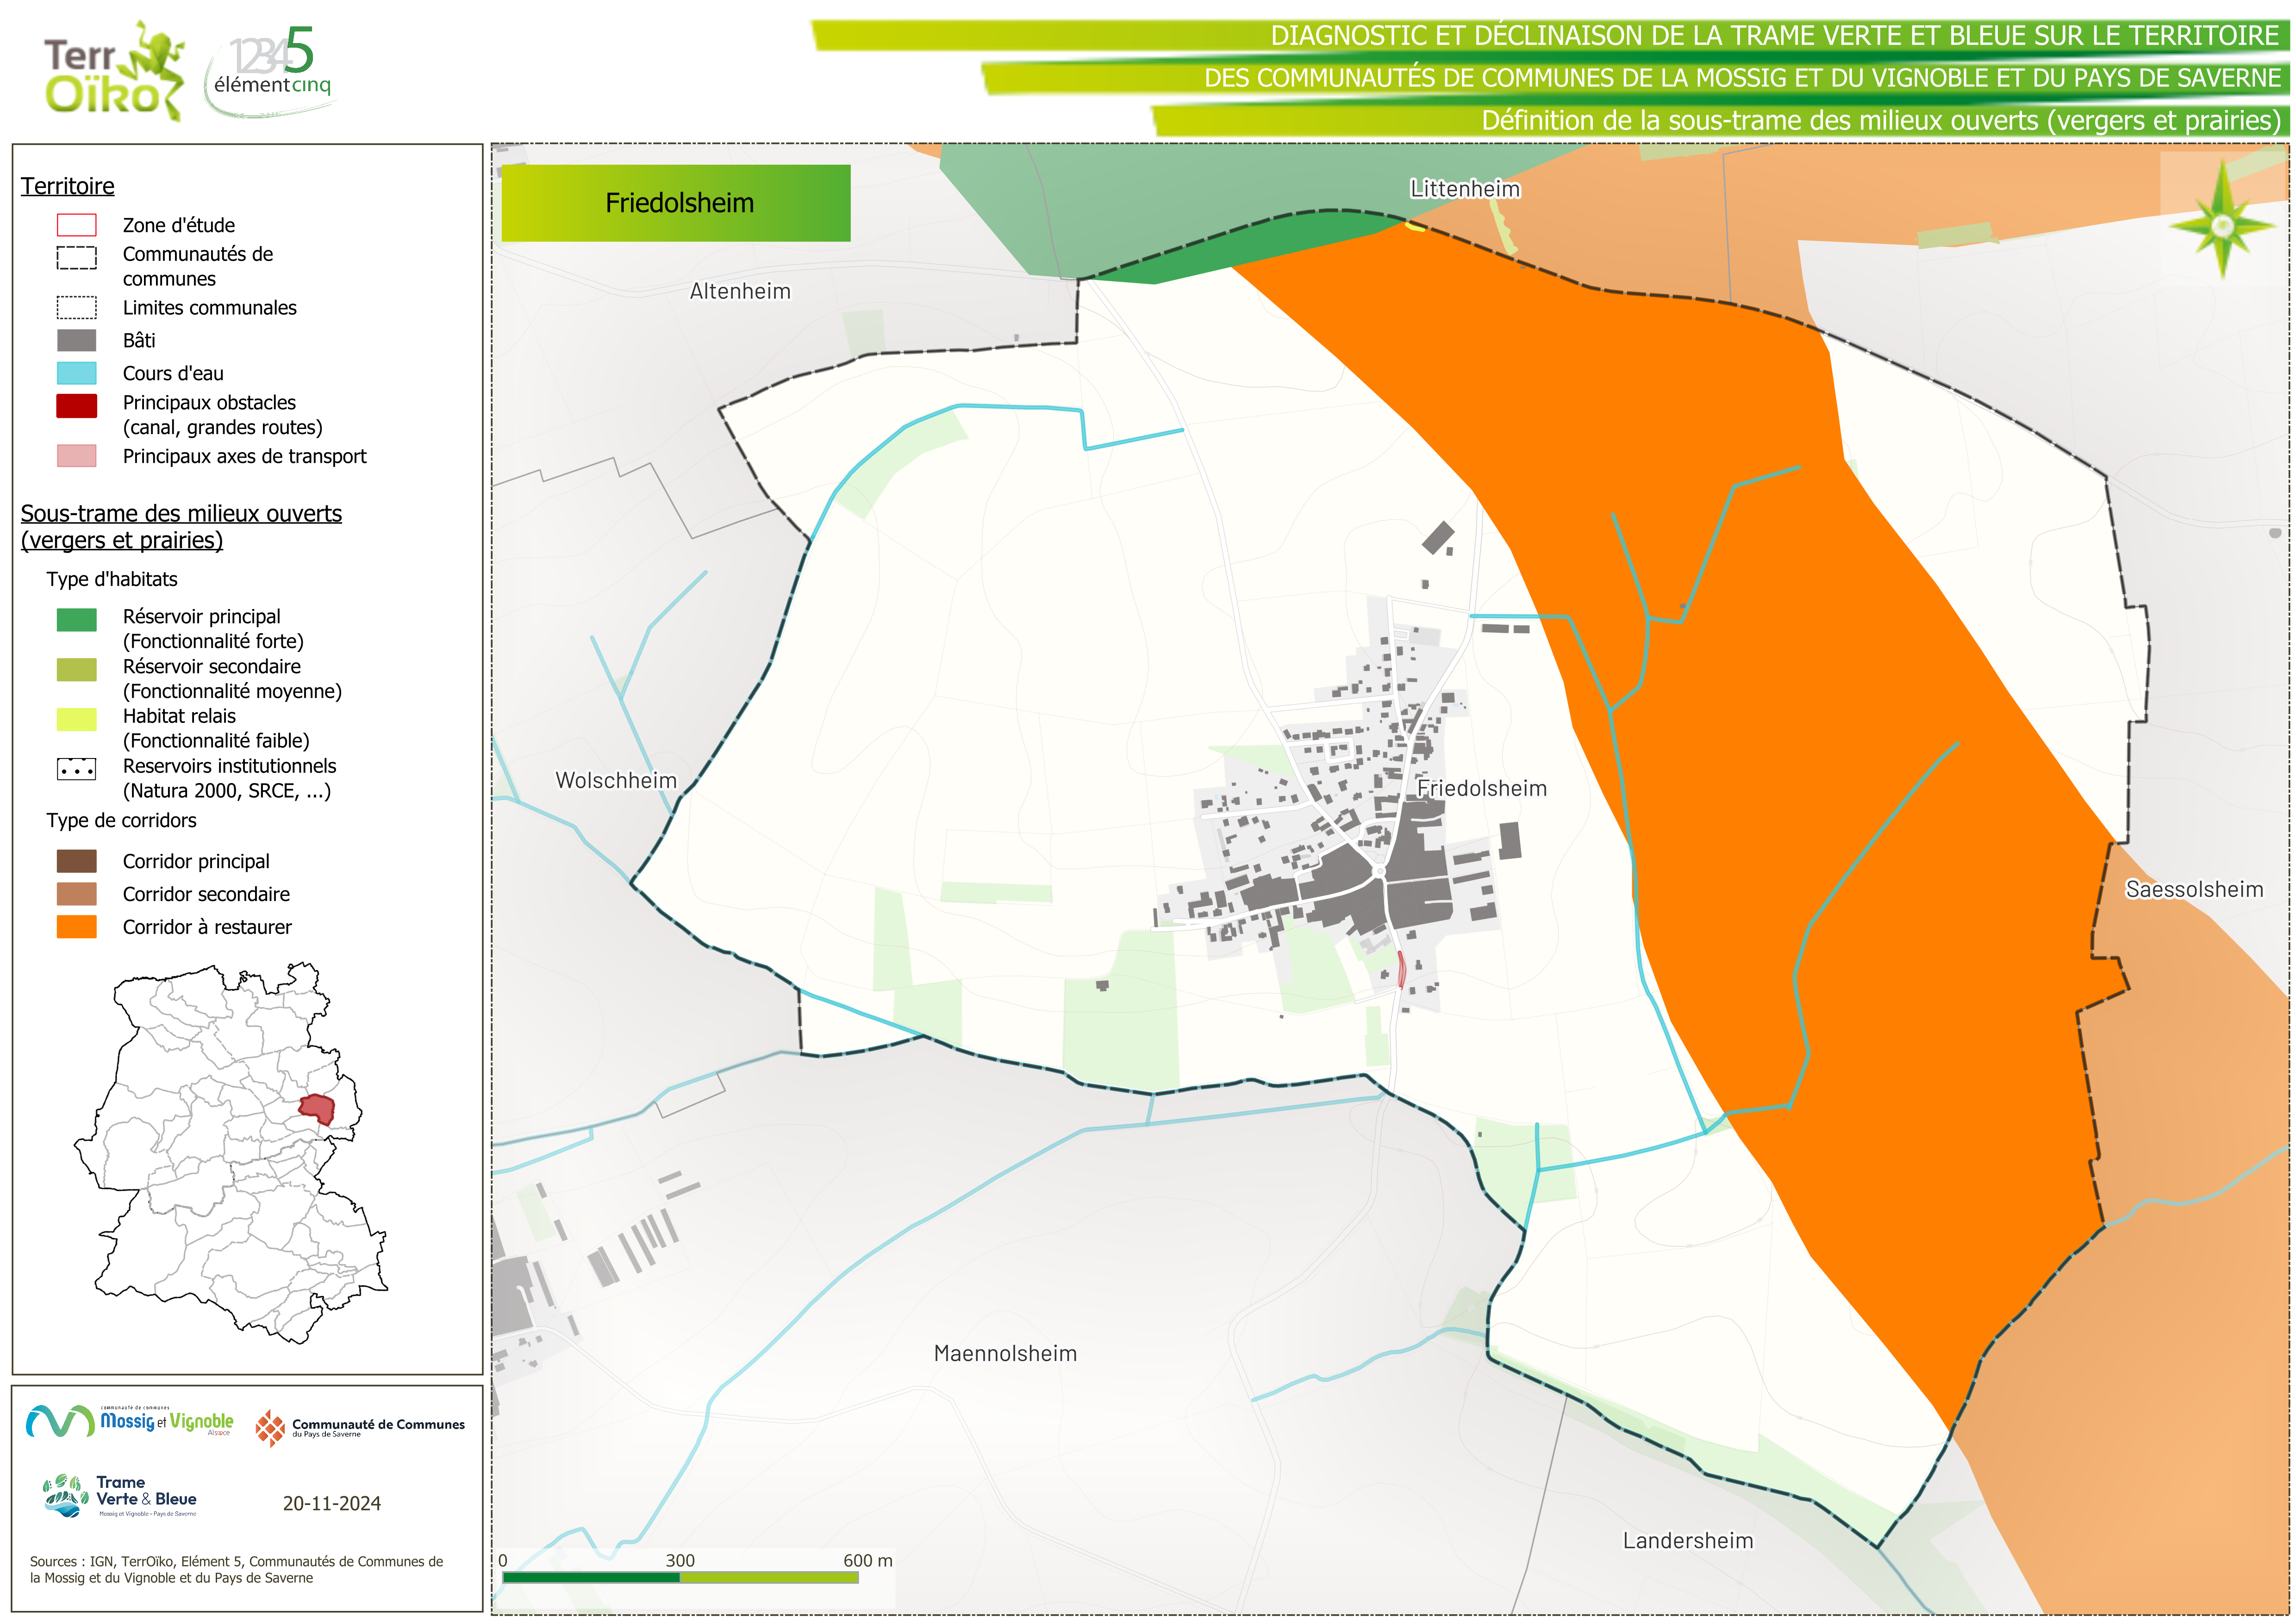Screen dimensions: 2296x1623
Task: Click the Friedolsheim green title banner
Action: (676, 203)
